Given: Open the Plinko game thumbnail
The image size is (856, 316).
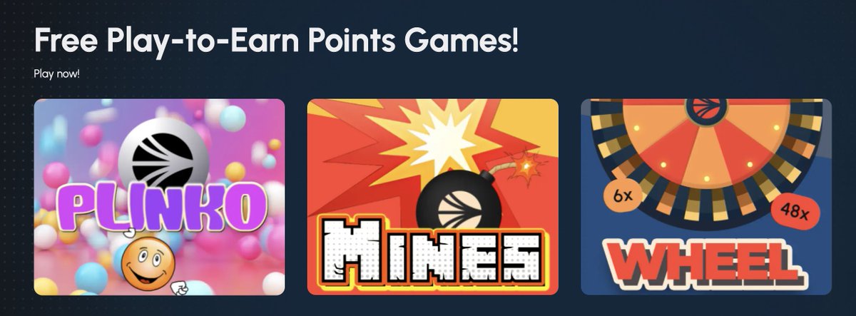Looking at the screenshot, I should (159, 197).
